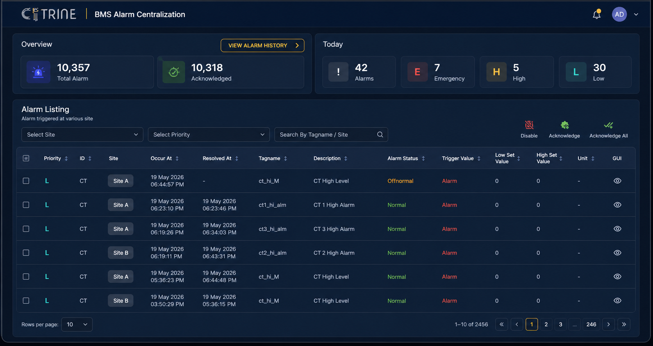The width and height of the screenshot is (653, 346).
Task: Open the Select Site dropdown
Action: coord(82,134)
